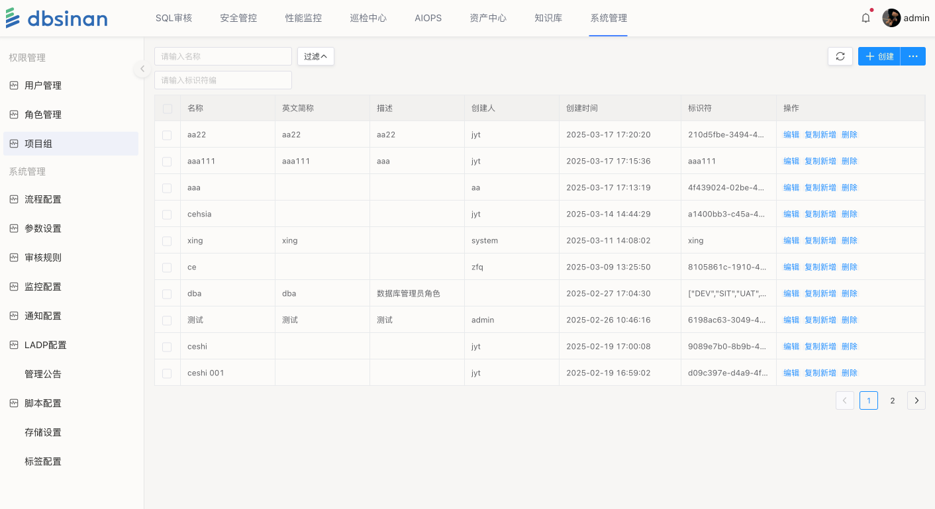Click the refresh icon button

tap(840, 56)
